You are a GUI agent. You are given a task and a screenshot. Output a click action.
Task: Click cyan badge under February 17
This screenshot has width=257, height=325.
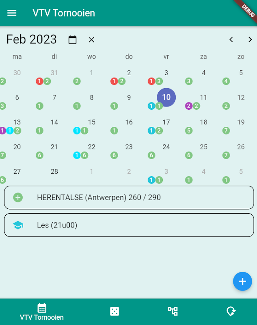pos(151,130)
